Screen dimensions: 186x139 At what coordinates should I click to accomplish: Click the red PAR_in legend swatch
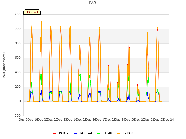[55, 134]
